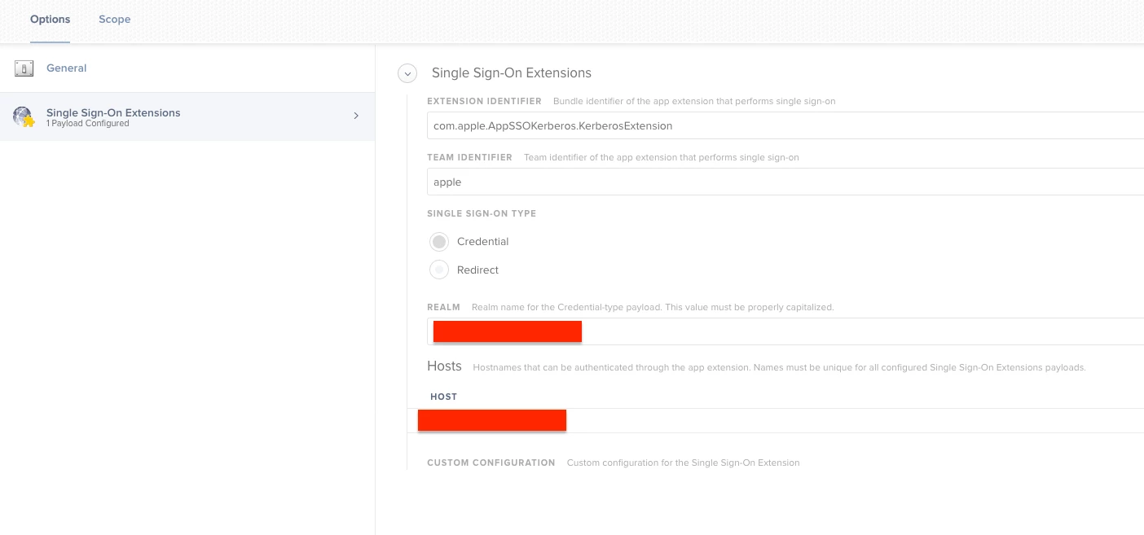
Task: Switch to the Scope tab
Action: (x=115, y=20)
